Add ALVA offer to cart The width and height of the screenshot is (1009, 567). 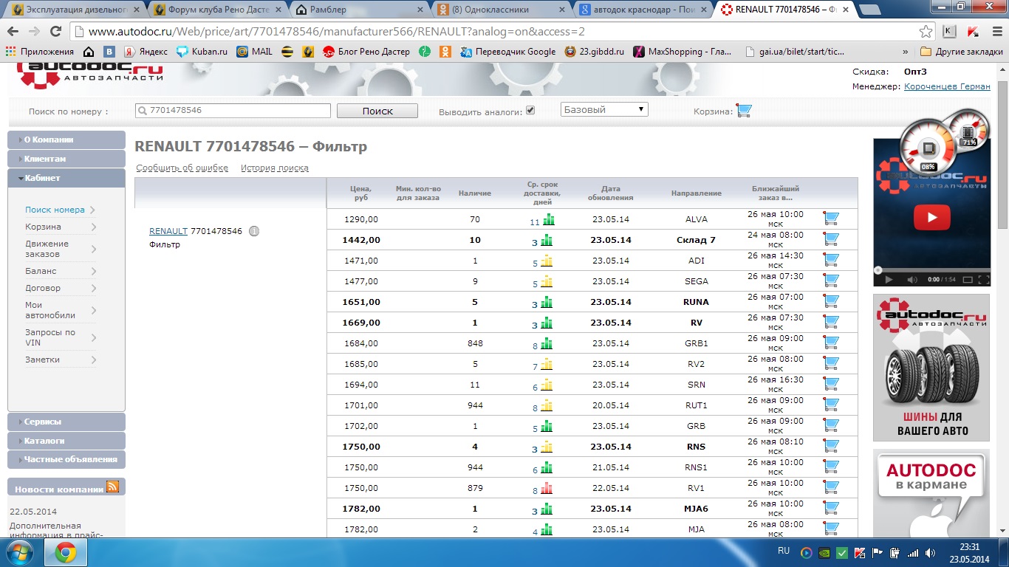tap(831, 219)
